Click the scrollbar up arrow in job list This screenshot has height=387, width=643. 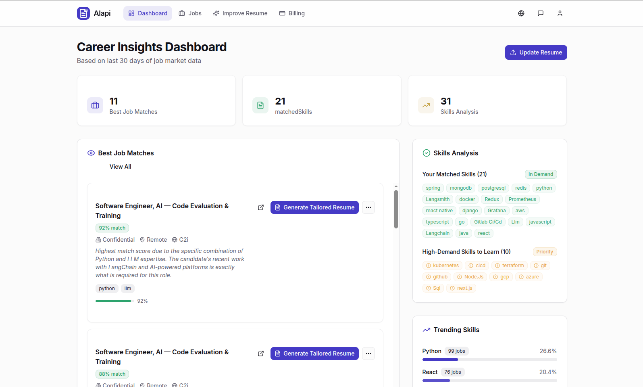point(396,186)
